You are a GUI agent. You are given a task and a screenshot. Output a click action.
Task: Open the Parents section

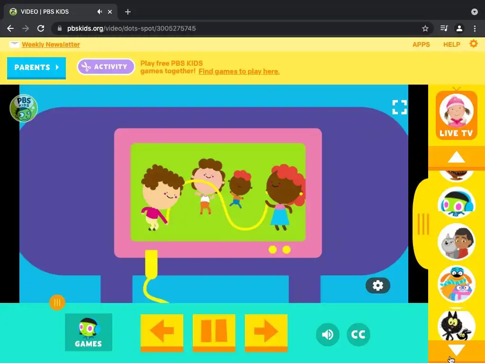(x=36, y=68)
